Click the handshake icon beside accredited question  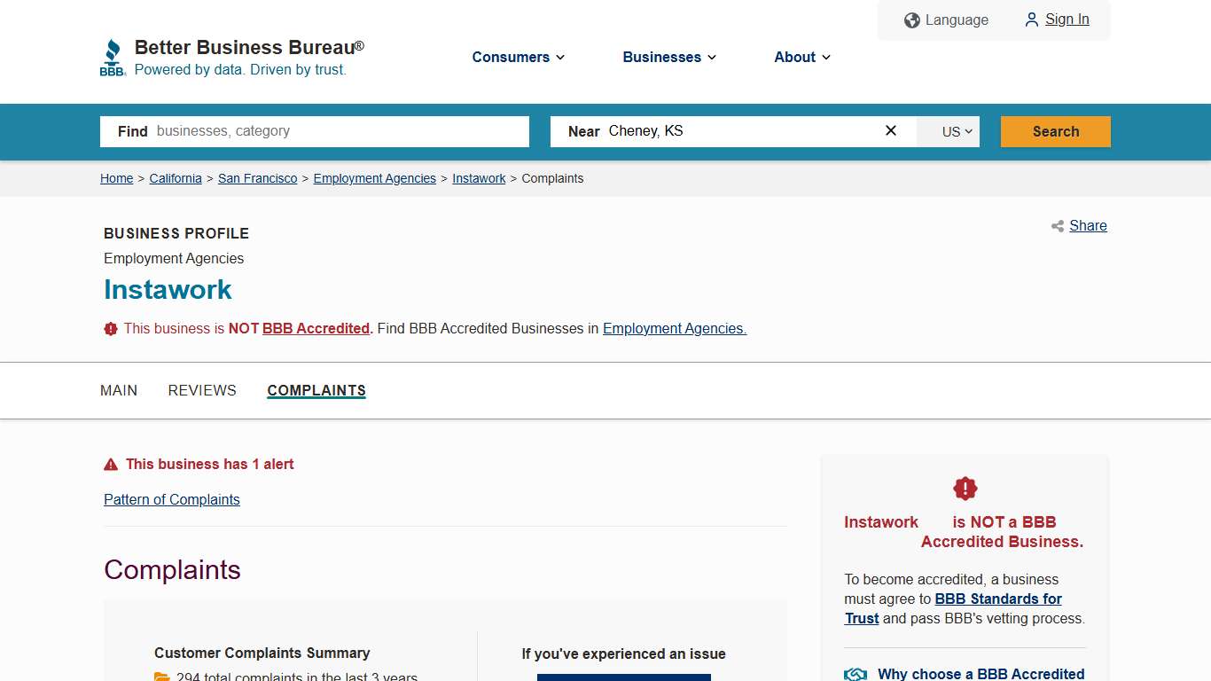click(x=855, y=674)
